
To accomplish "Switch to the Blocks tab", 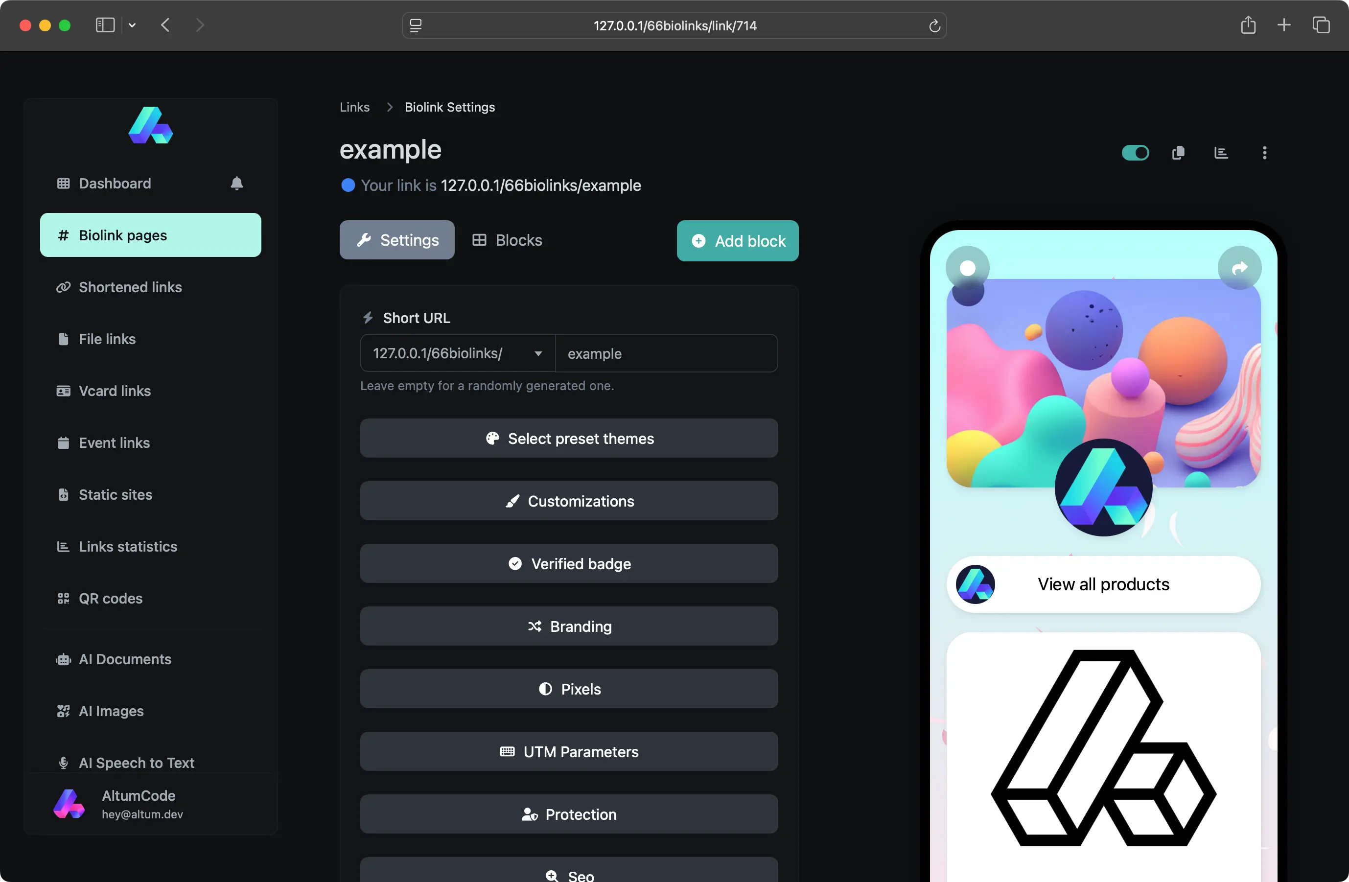I will (507, 240).
